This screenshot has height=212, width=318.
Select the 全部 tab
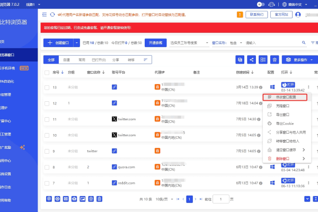coord(51,60)
